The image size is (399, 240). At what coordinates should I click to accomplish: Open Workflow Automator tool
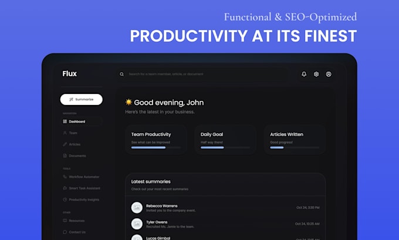84,177
